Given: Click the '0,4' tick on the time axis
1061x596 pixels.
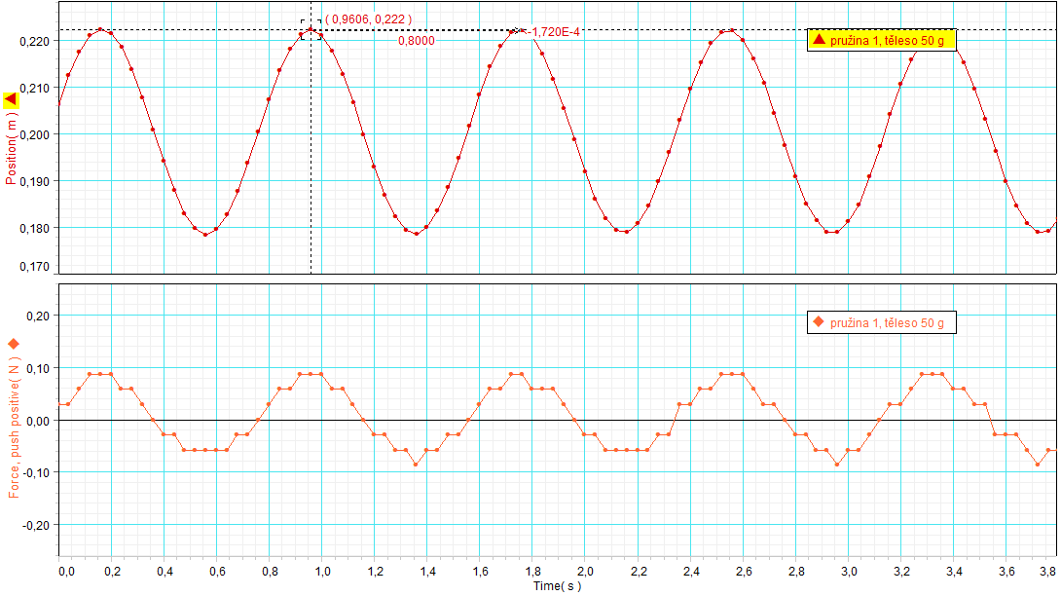Looking at the screenshot, I should [x=165, y=572].
